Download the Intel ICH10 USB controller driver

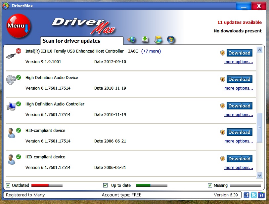point(239,53)
